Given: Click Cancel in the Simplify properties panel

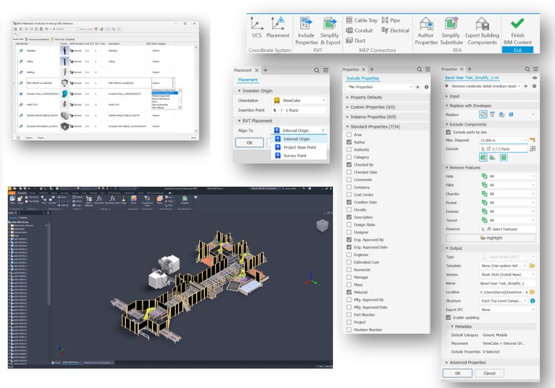Looking at the screenshot, I should [489, 373].
